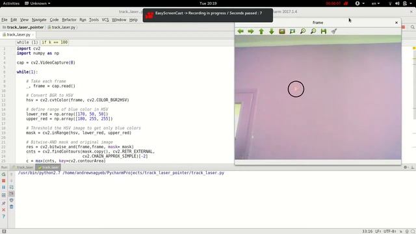Click the 'while (1)' code breadcrumb
The width and height of the screenshot is (416, 234).
point(27,42)
